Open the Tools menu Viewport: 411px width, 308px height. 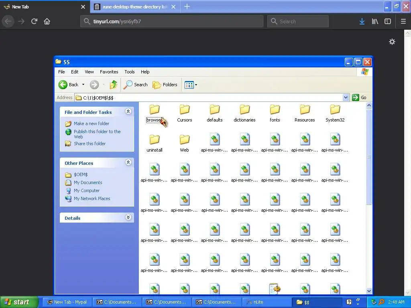(x=130, y=72)
